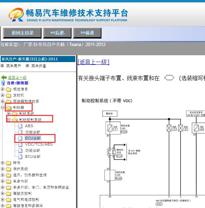Open 功能诊断 under VDC/TCS/ABS
This screenshot has height=208, width=205.
point(33,150)
